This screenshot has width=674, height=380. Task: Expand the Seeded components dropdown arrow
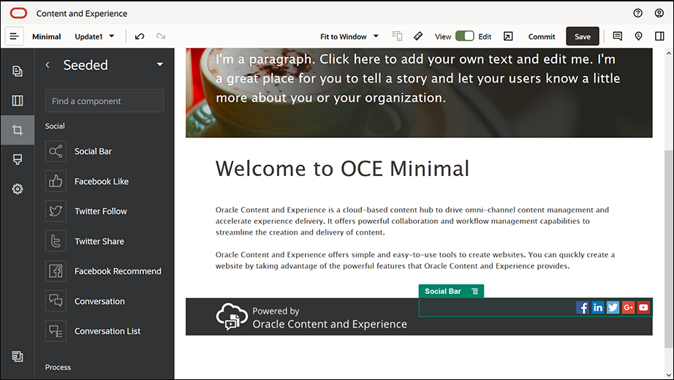[160, 64]
